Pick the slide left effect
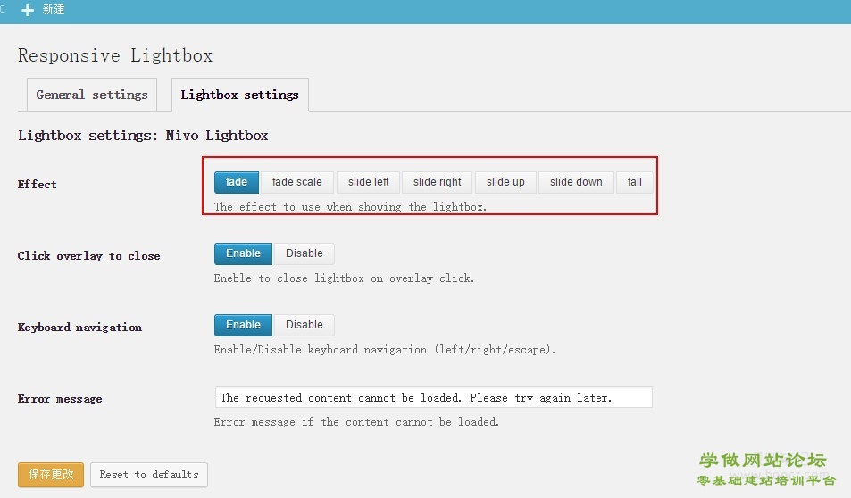 pos(368,182)
